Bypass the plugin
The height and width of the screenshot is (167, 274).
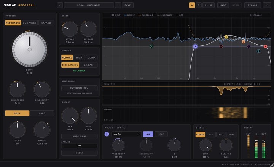click(x=253, y=5)
